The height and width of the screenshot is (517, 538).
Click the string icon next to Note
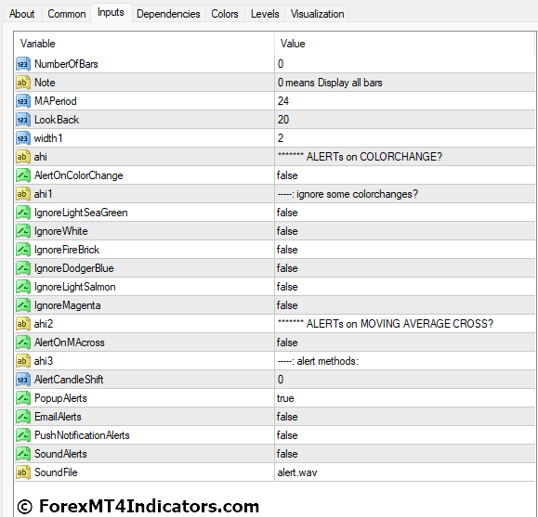click(x=23, y=83)
